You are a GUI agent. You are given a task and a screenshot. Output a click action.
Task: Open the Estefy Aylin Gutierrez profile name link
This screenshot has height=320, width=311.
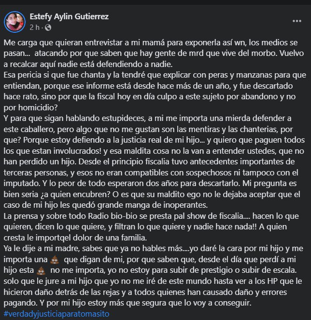pyautogui.click(x=69, y=16)
